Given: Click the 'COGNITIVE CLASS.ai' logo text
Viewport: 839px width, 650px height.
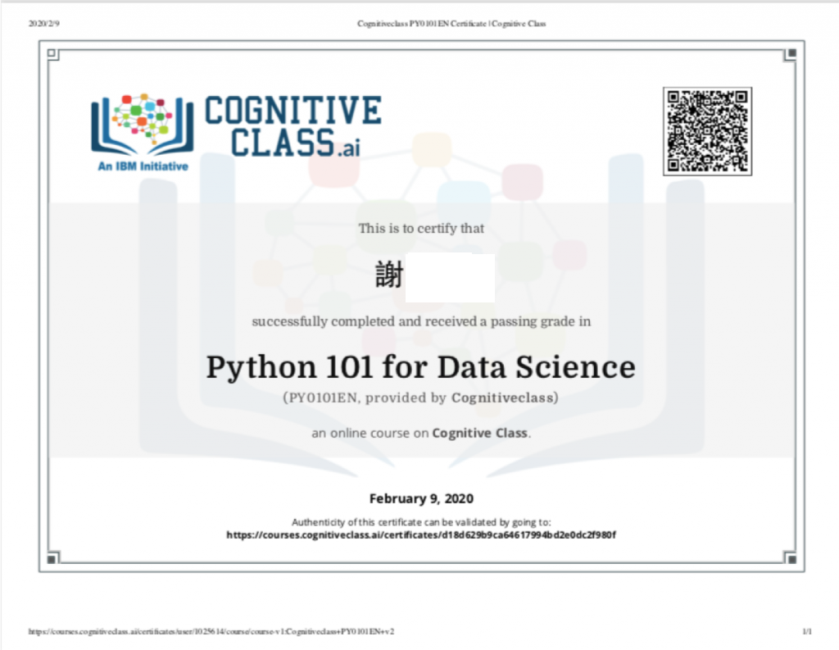Looking at the screenshot, I should pyautogui.click(x=293, y=126).
